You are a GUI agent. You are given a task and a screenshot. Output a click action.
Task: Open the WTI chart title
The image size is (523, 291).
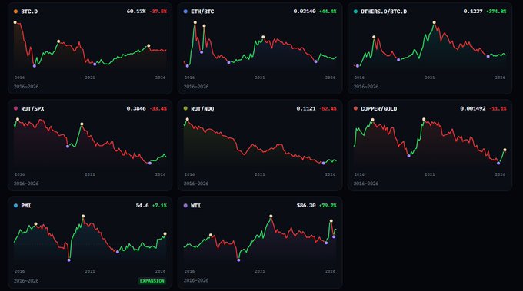196,206
